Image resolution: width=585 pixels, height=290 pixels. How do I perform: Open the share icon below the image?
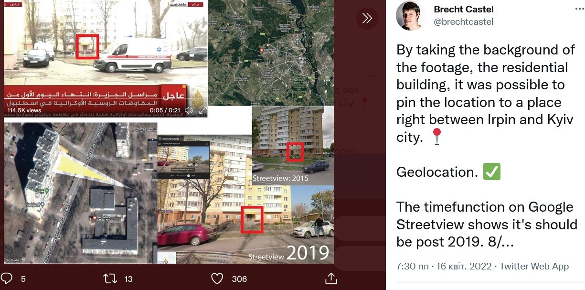pos(330,278)
